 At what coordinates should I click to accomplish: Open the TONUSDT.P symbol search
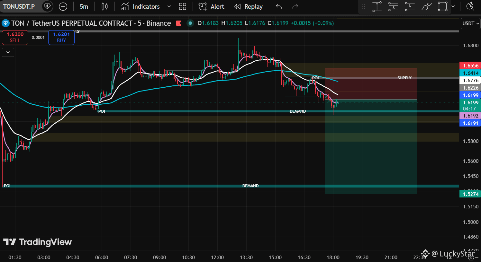click(19, 6)
